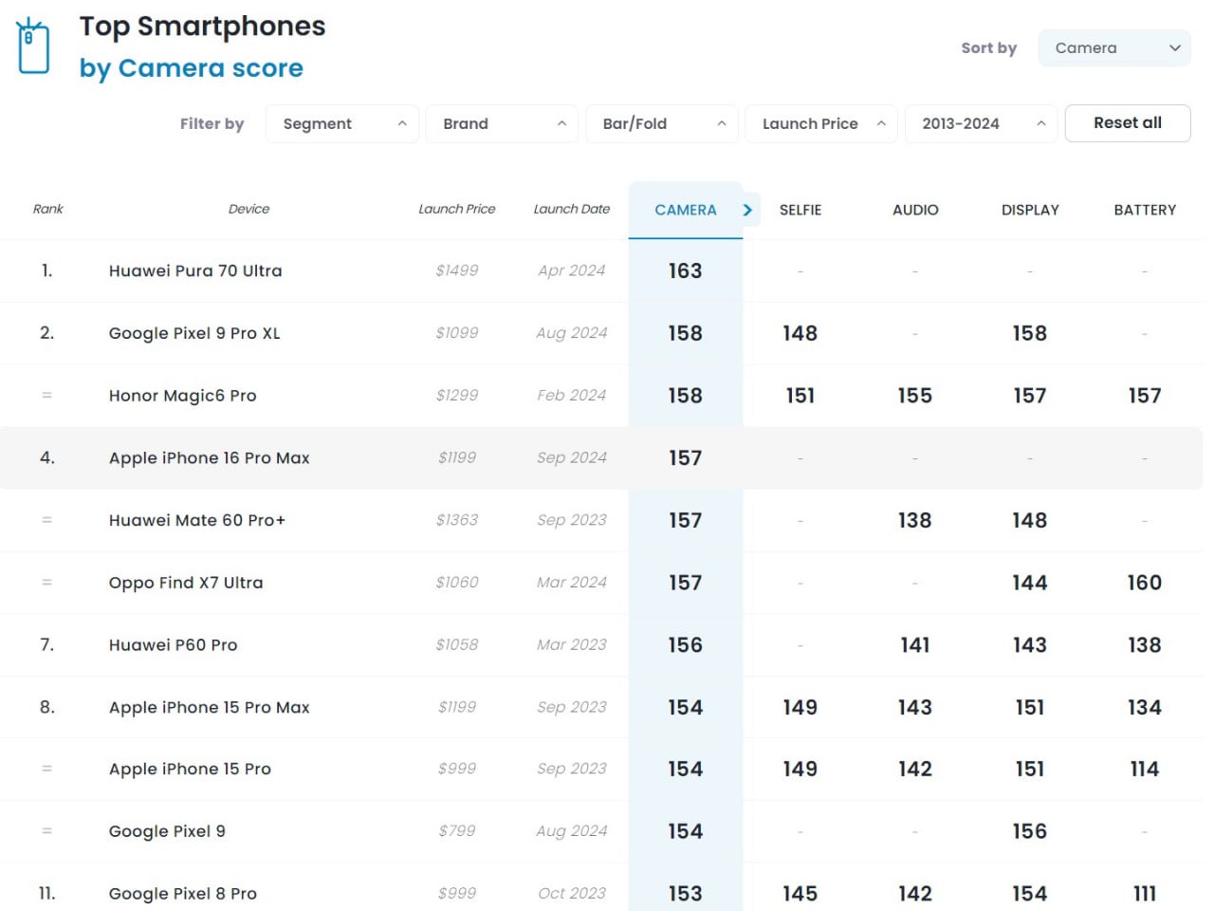Viewport: 1214px width, 911px height.
Task: Click audio score 155 for Honor Magic6 Pro
Action: click(x=915, y=396)
